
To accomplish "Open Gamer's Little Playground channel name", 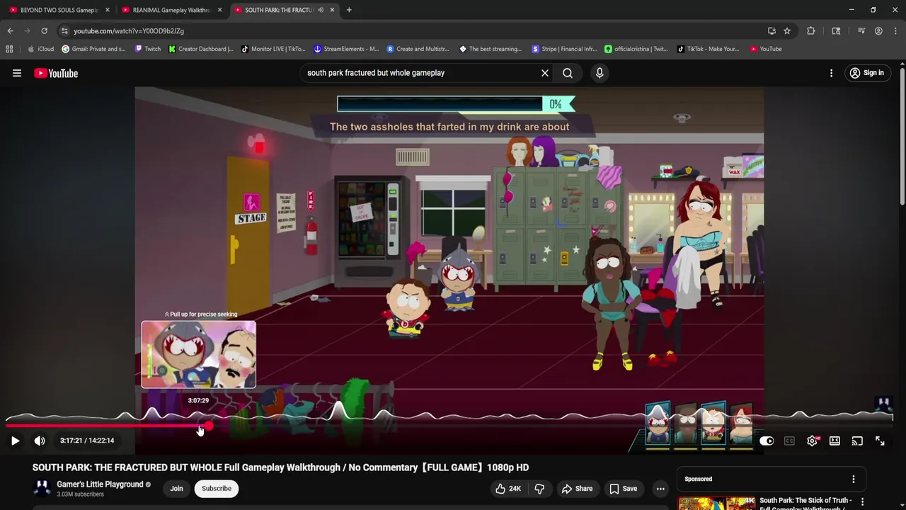I will pyautogui.click(x=100, y=484).
